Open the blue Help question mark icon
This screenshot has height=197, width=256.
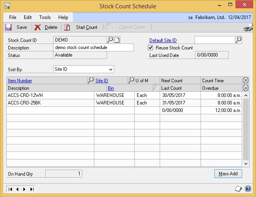tap(248, 189)
